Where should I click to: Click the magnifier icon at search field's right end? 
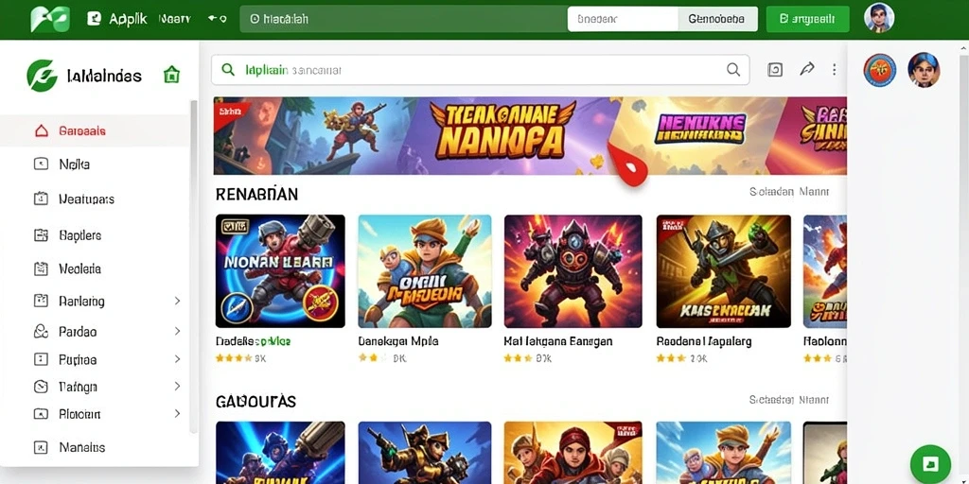tap(733, 70)
